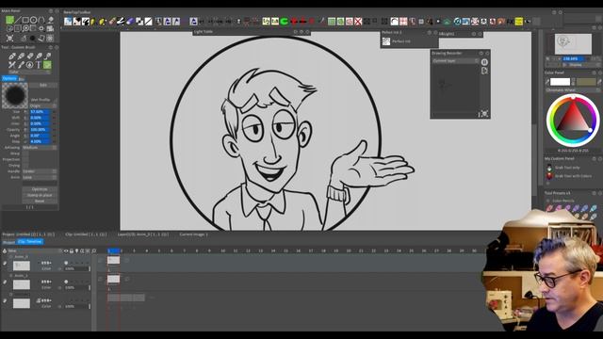Open the Color drawing mode dropdown in Tool panel
The image size is (603, 339).
click(x=29, y=72)
